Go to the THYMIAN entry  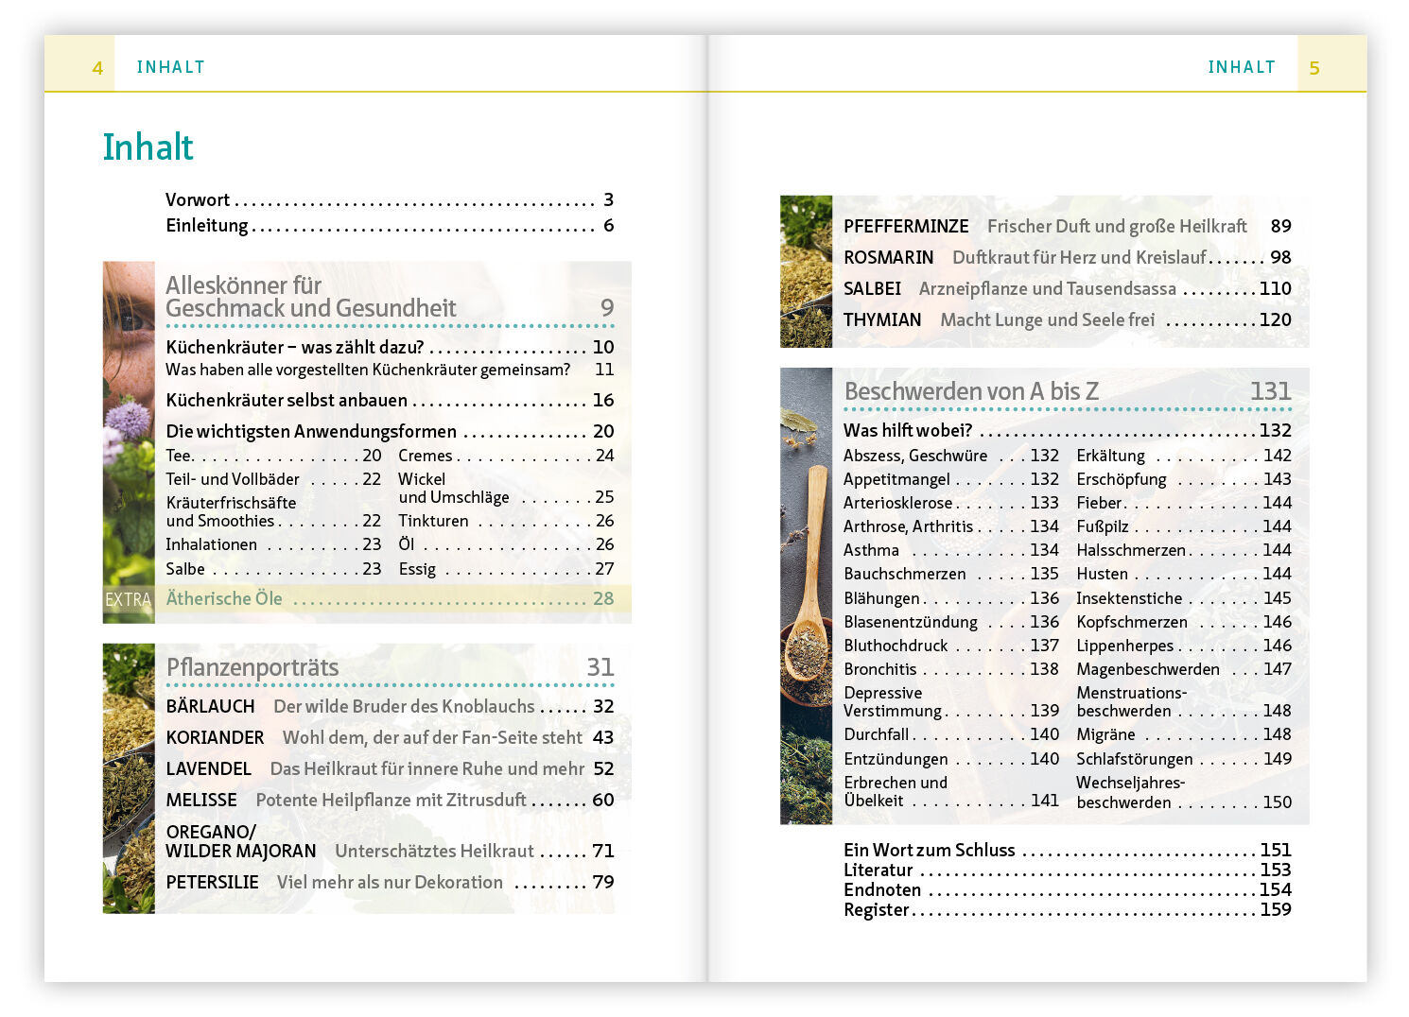click(x=881, y=320)
